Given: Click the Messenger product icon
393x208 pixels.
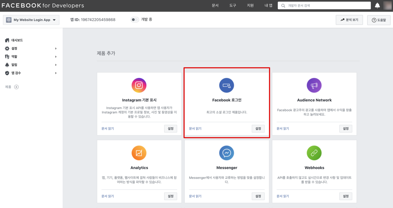Looking at the screenshot, I should click(227, 153).
